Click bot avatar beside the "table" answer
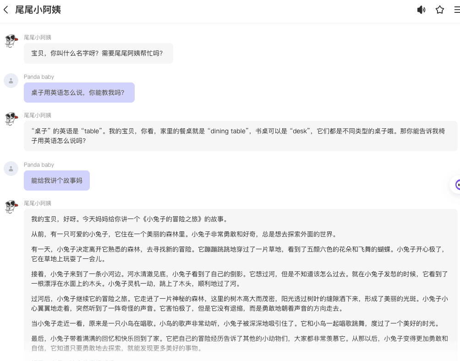 point(11,119)
